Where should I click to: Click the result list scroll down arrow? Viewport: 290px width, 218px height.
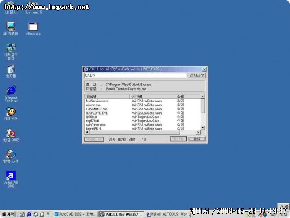click(202, 128)
